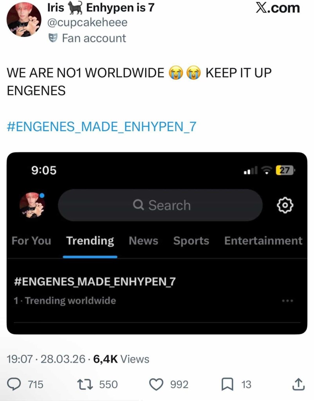Open the tweet author's profile picture
This screenshot has width=314, height=401.
[24, 20]
